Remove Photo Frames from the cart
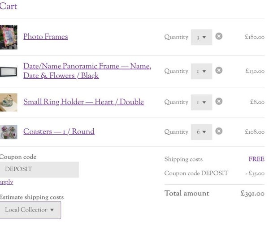The width and height of the screenshot is (269, 229). pos(219,36)
